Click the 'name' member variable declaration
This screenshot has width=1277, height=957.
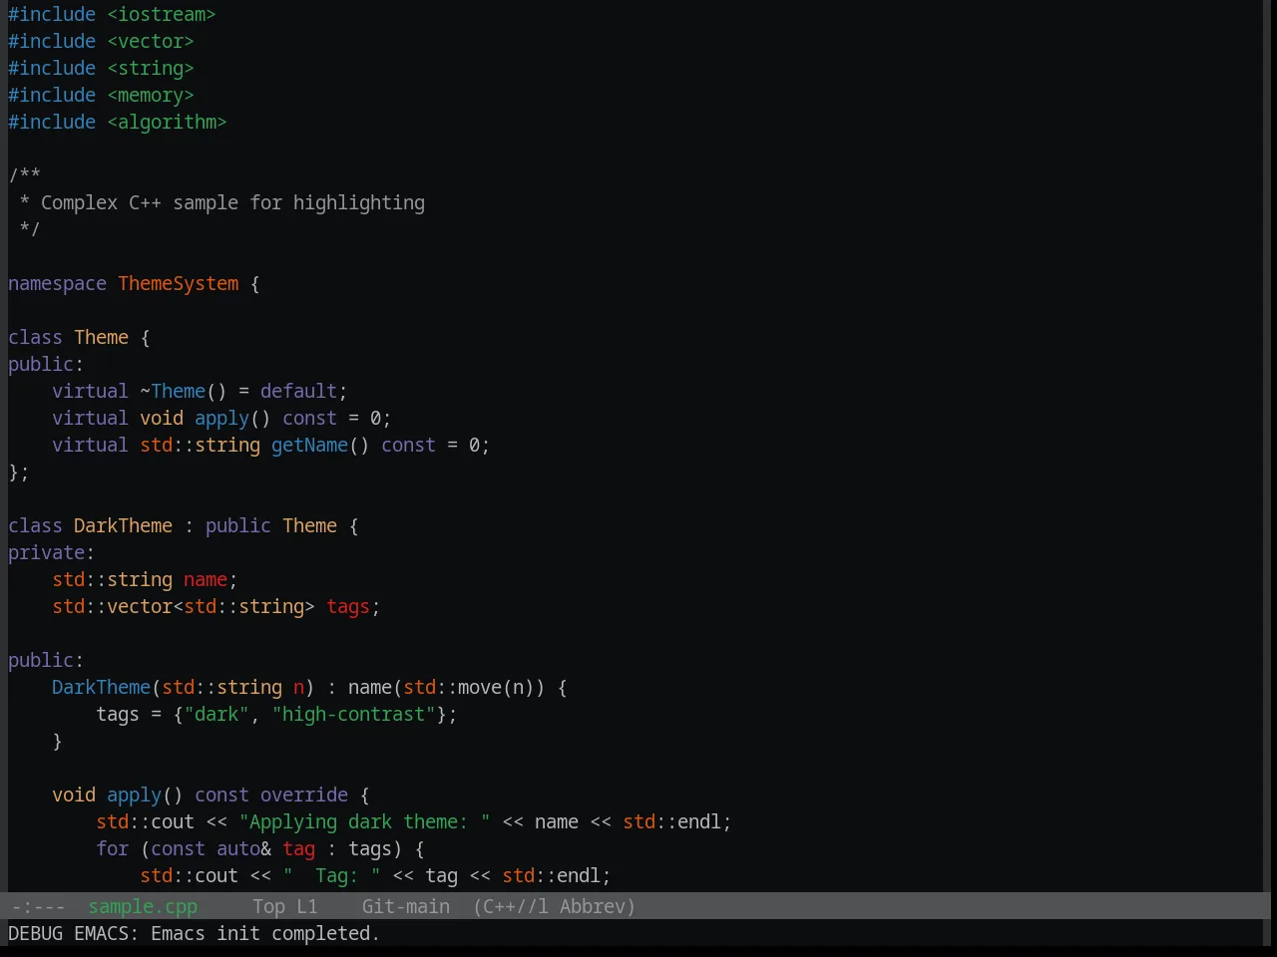pyautogui.click(x=206, y=579)
